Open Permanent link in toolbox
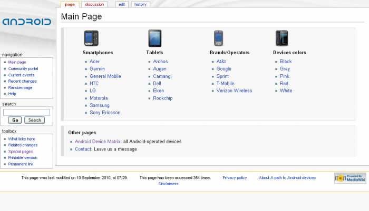The height and width of the screenshot is (211, 369). pos(21,164)
